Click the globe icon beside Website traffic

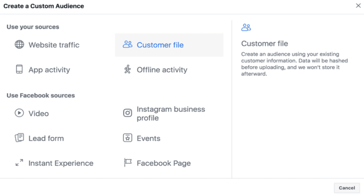(x=19, y=44)
